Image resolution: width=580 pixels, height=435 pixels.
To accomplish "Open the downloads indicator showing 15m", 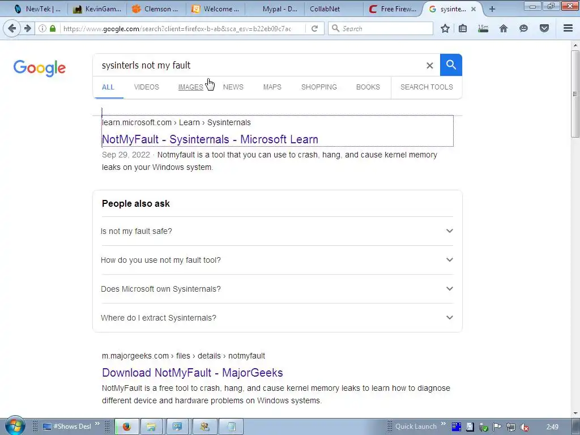I will [x=483, y=28].
